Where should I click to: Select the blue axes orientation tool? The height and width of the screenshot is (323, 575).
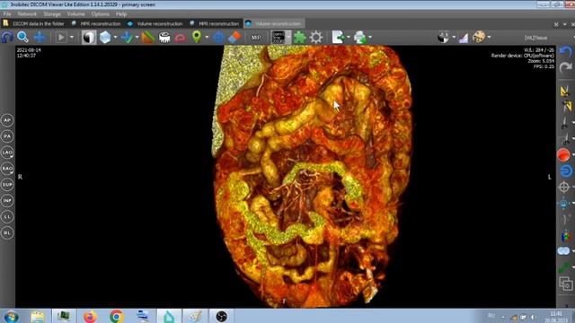[x=128, y=38]
